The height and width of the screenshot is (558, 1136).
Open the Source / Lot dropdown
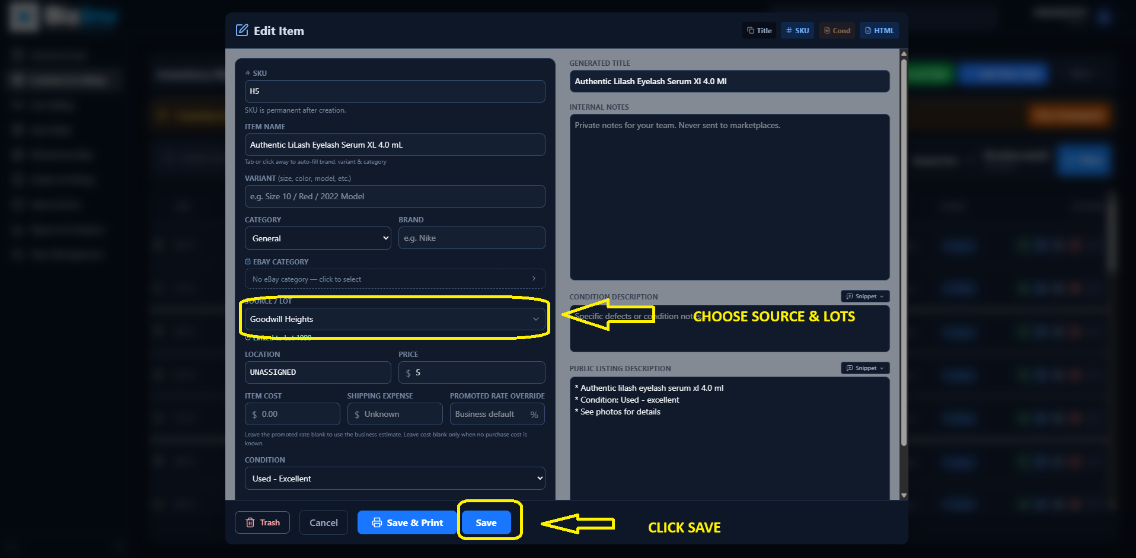(x=395, y=319)
